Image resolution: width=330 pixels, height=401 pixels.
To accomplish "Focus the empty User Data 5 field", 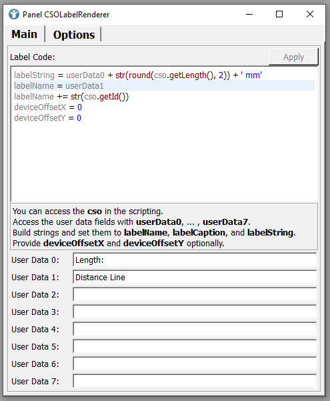I will (195, 346).
